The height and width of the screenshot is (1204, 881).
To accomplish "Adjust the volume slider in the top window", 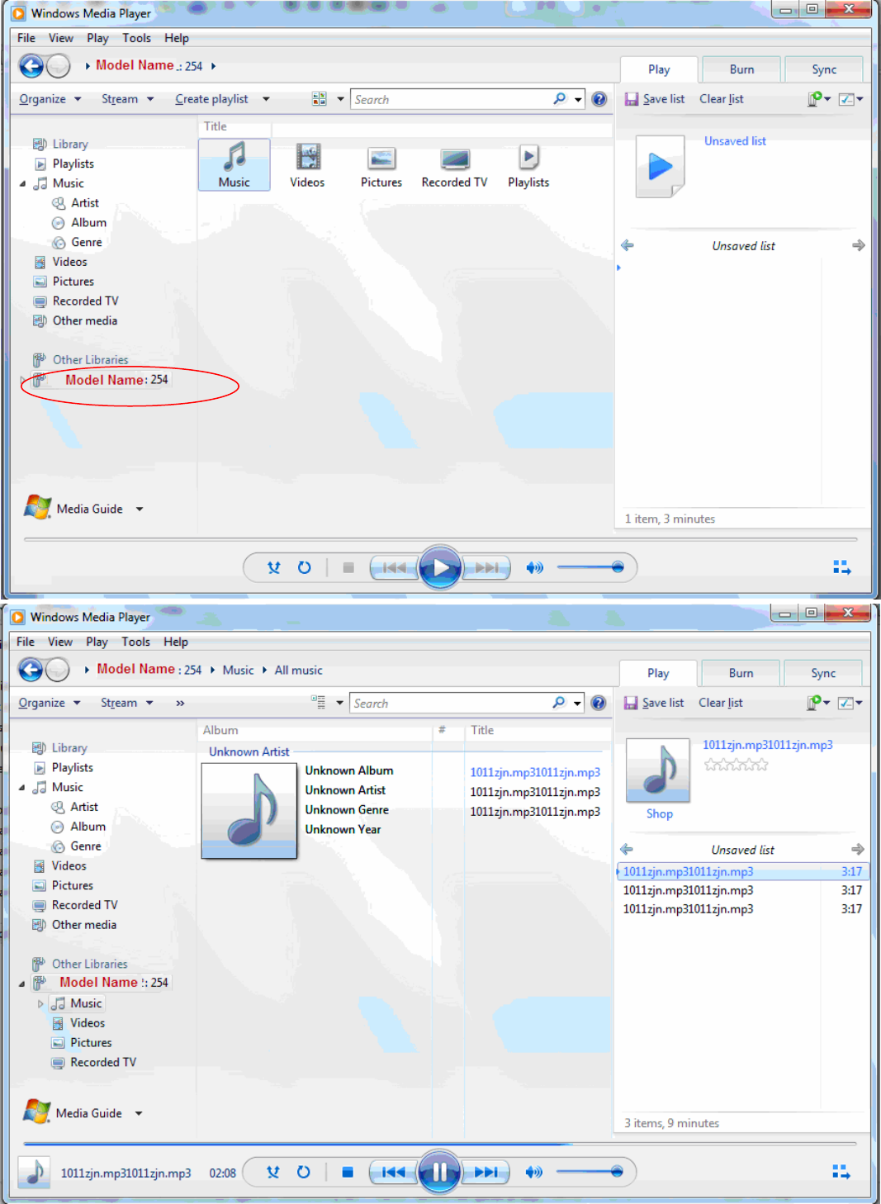I will tap(590, 567).
